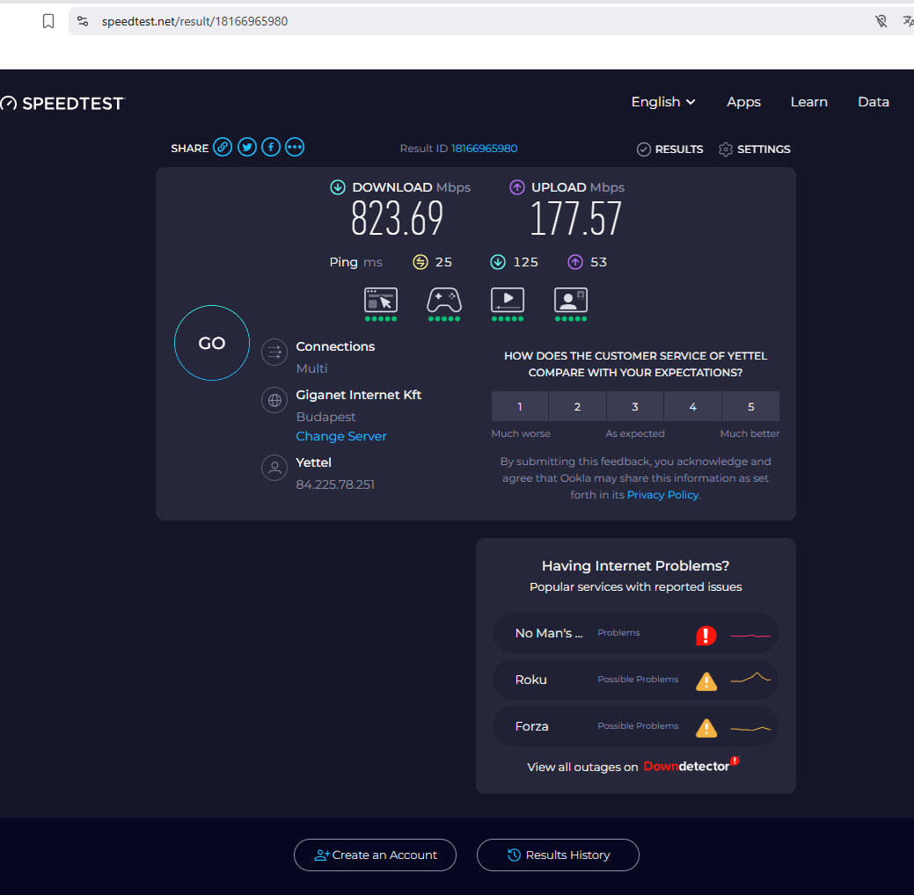Click the yellow warning icon for Roku
Viewport: 914px width, 895px height.
(x=706, y=681)
